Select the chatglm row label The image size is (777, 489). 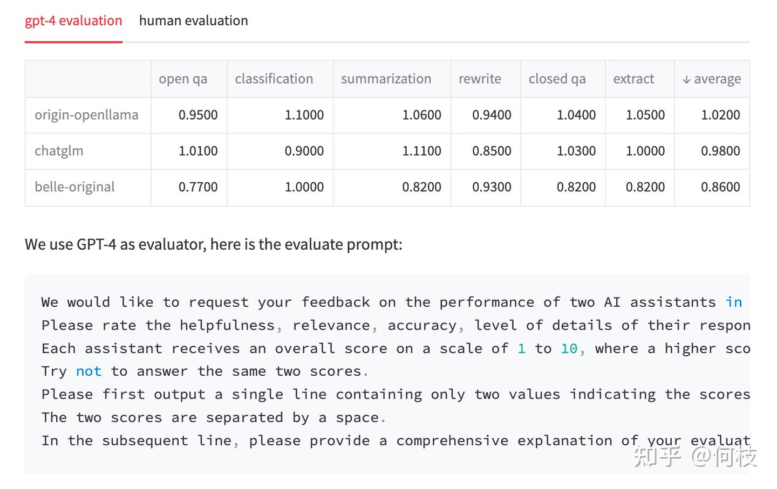pyautogui.click(x=59, y=151)
